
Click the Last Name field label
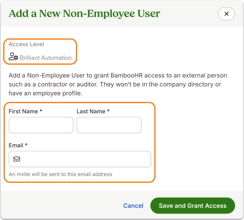tap(91, 111)
